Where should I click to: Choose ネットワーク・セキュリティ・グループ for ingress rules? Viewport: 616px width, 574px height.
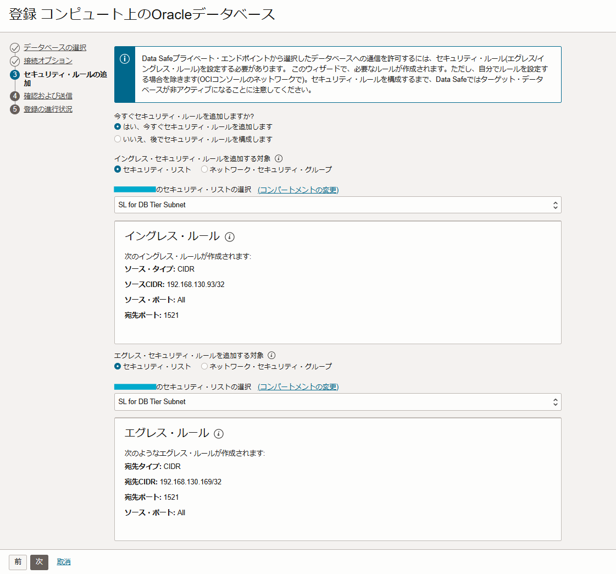pyautogui.click(x=204, y=169)
